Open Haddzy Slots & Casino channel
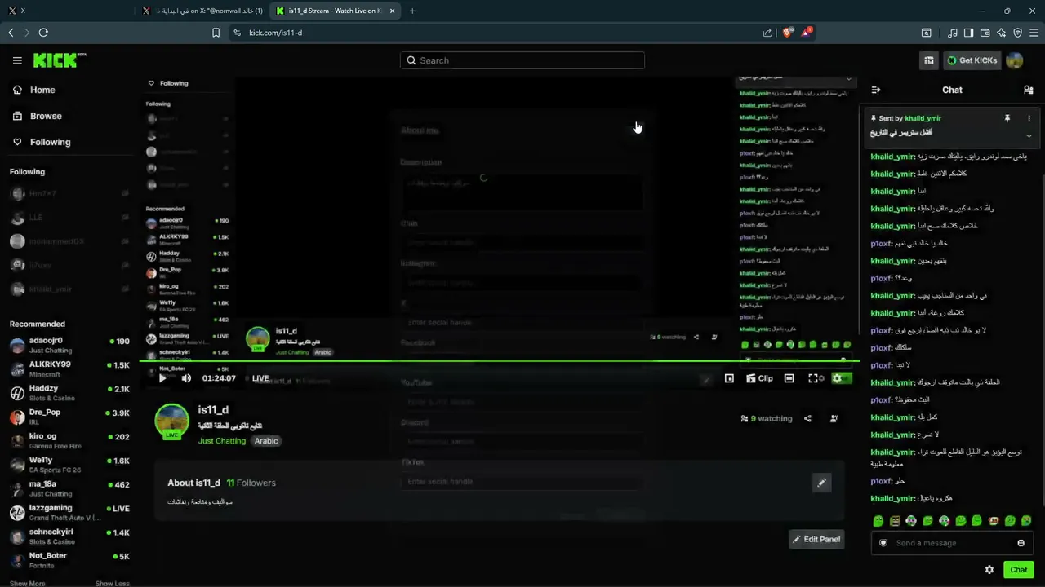 pos(69,393)
